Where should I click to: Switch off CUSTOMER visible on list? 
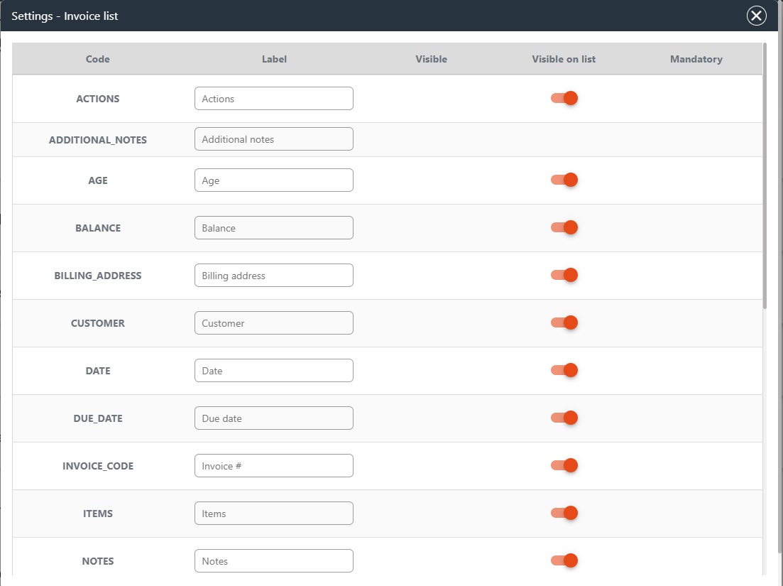point(564,322)
